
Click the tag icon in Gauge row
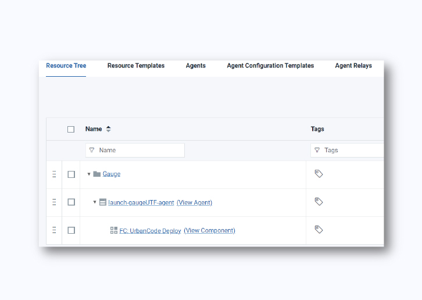pos(319,174)
